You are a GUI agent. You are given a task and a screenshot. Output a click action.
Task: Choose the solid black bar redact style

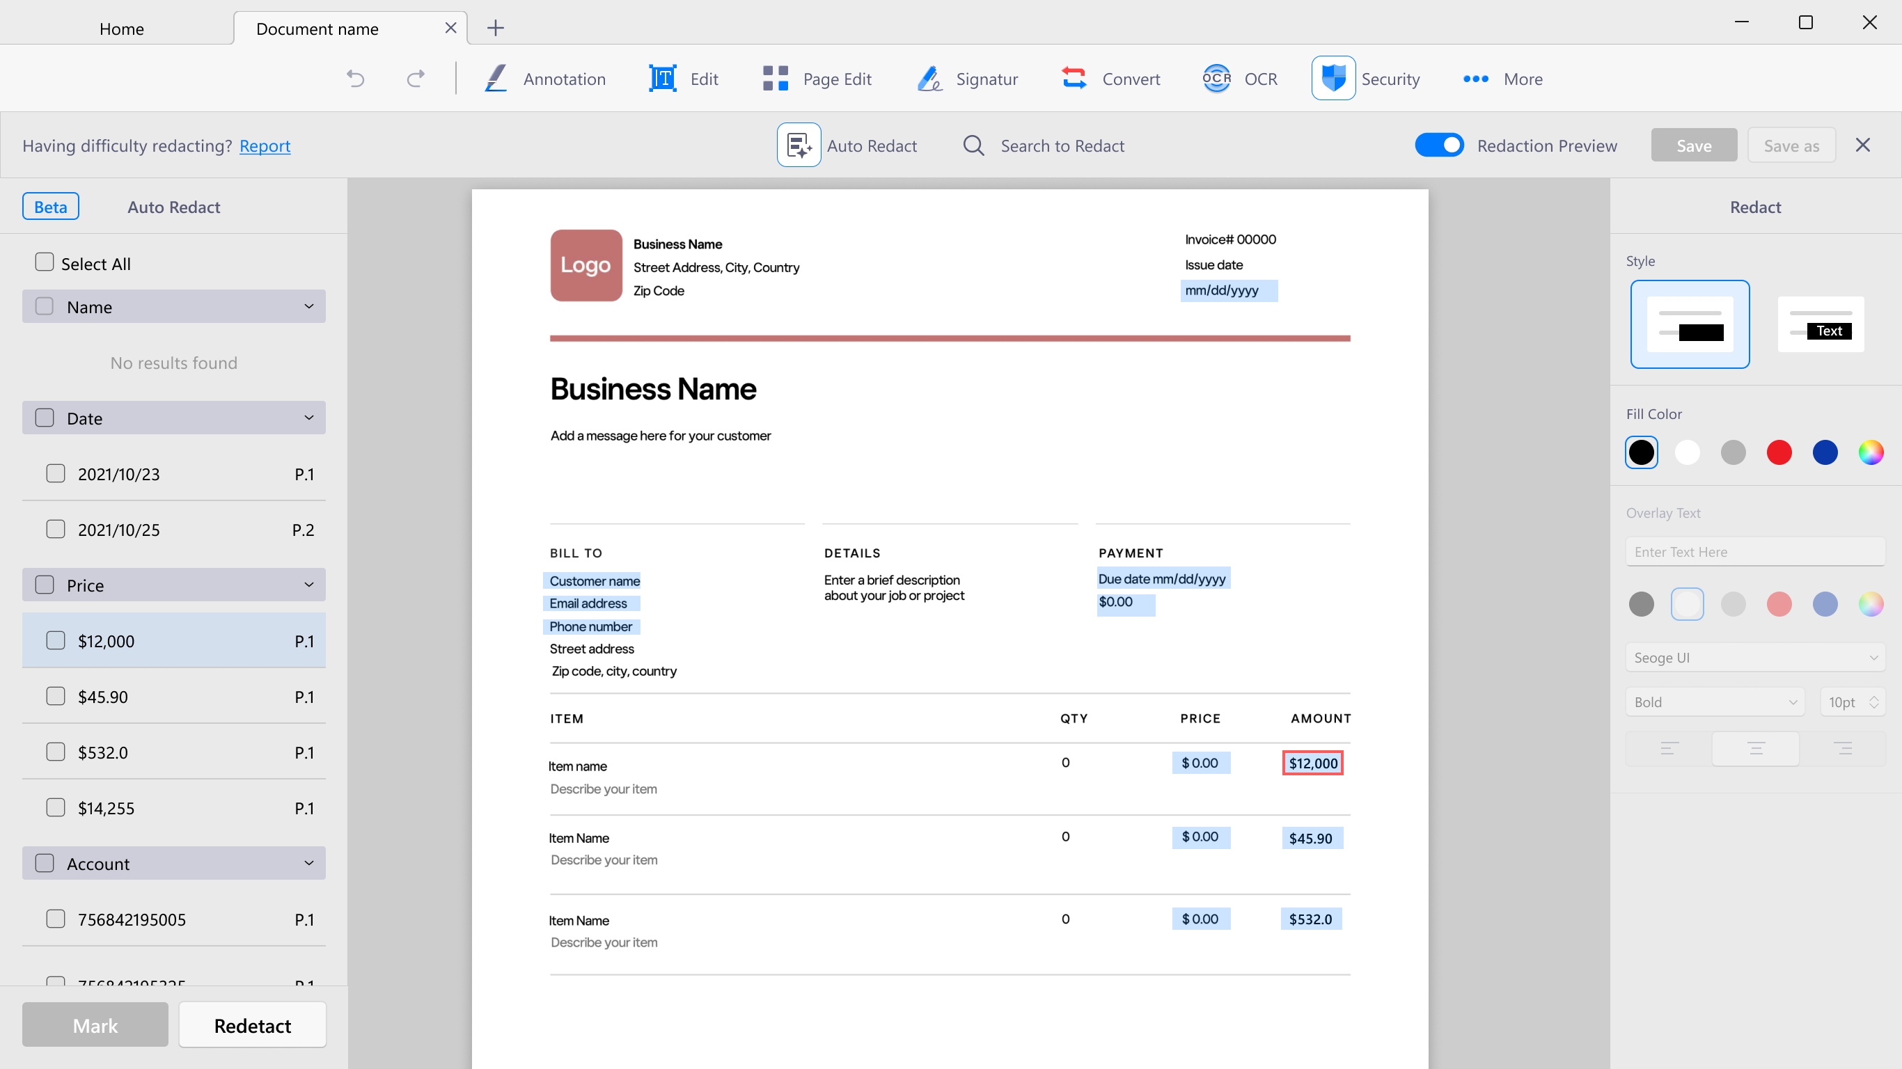click(x=1690, y=324)
